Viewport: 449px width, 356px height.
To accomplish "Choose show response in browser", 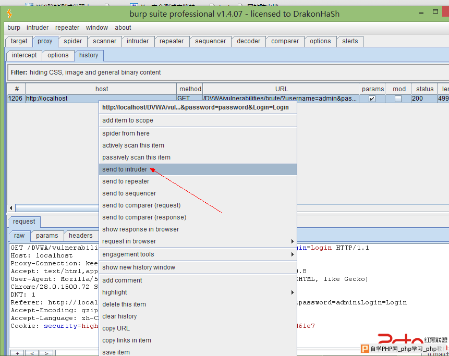I will pos(198,229).
